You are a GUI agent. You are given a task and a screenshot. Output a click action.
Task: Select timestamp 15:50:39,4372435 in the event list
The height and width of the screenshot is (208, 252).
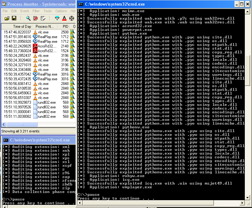point(17,79)
